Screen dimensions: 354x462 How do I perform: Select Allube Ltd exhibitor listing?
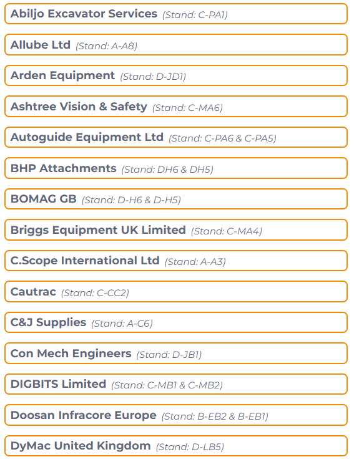click(176, 45)
